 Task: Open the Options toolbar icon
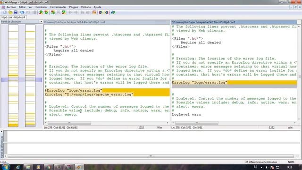(x=94, y=12)
